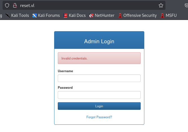Viewport: 188px width, 132px height.
Task: Click the Username field label
Action: (x=65, y=71)
